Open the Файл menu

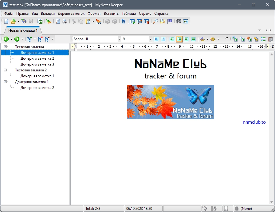point(9,14)
